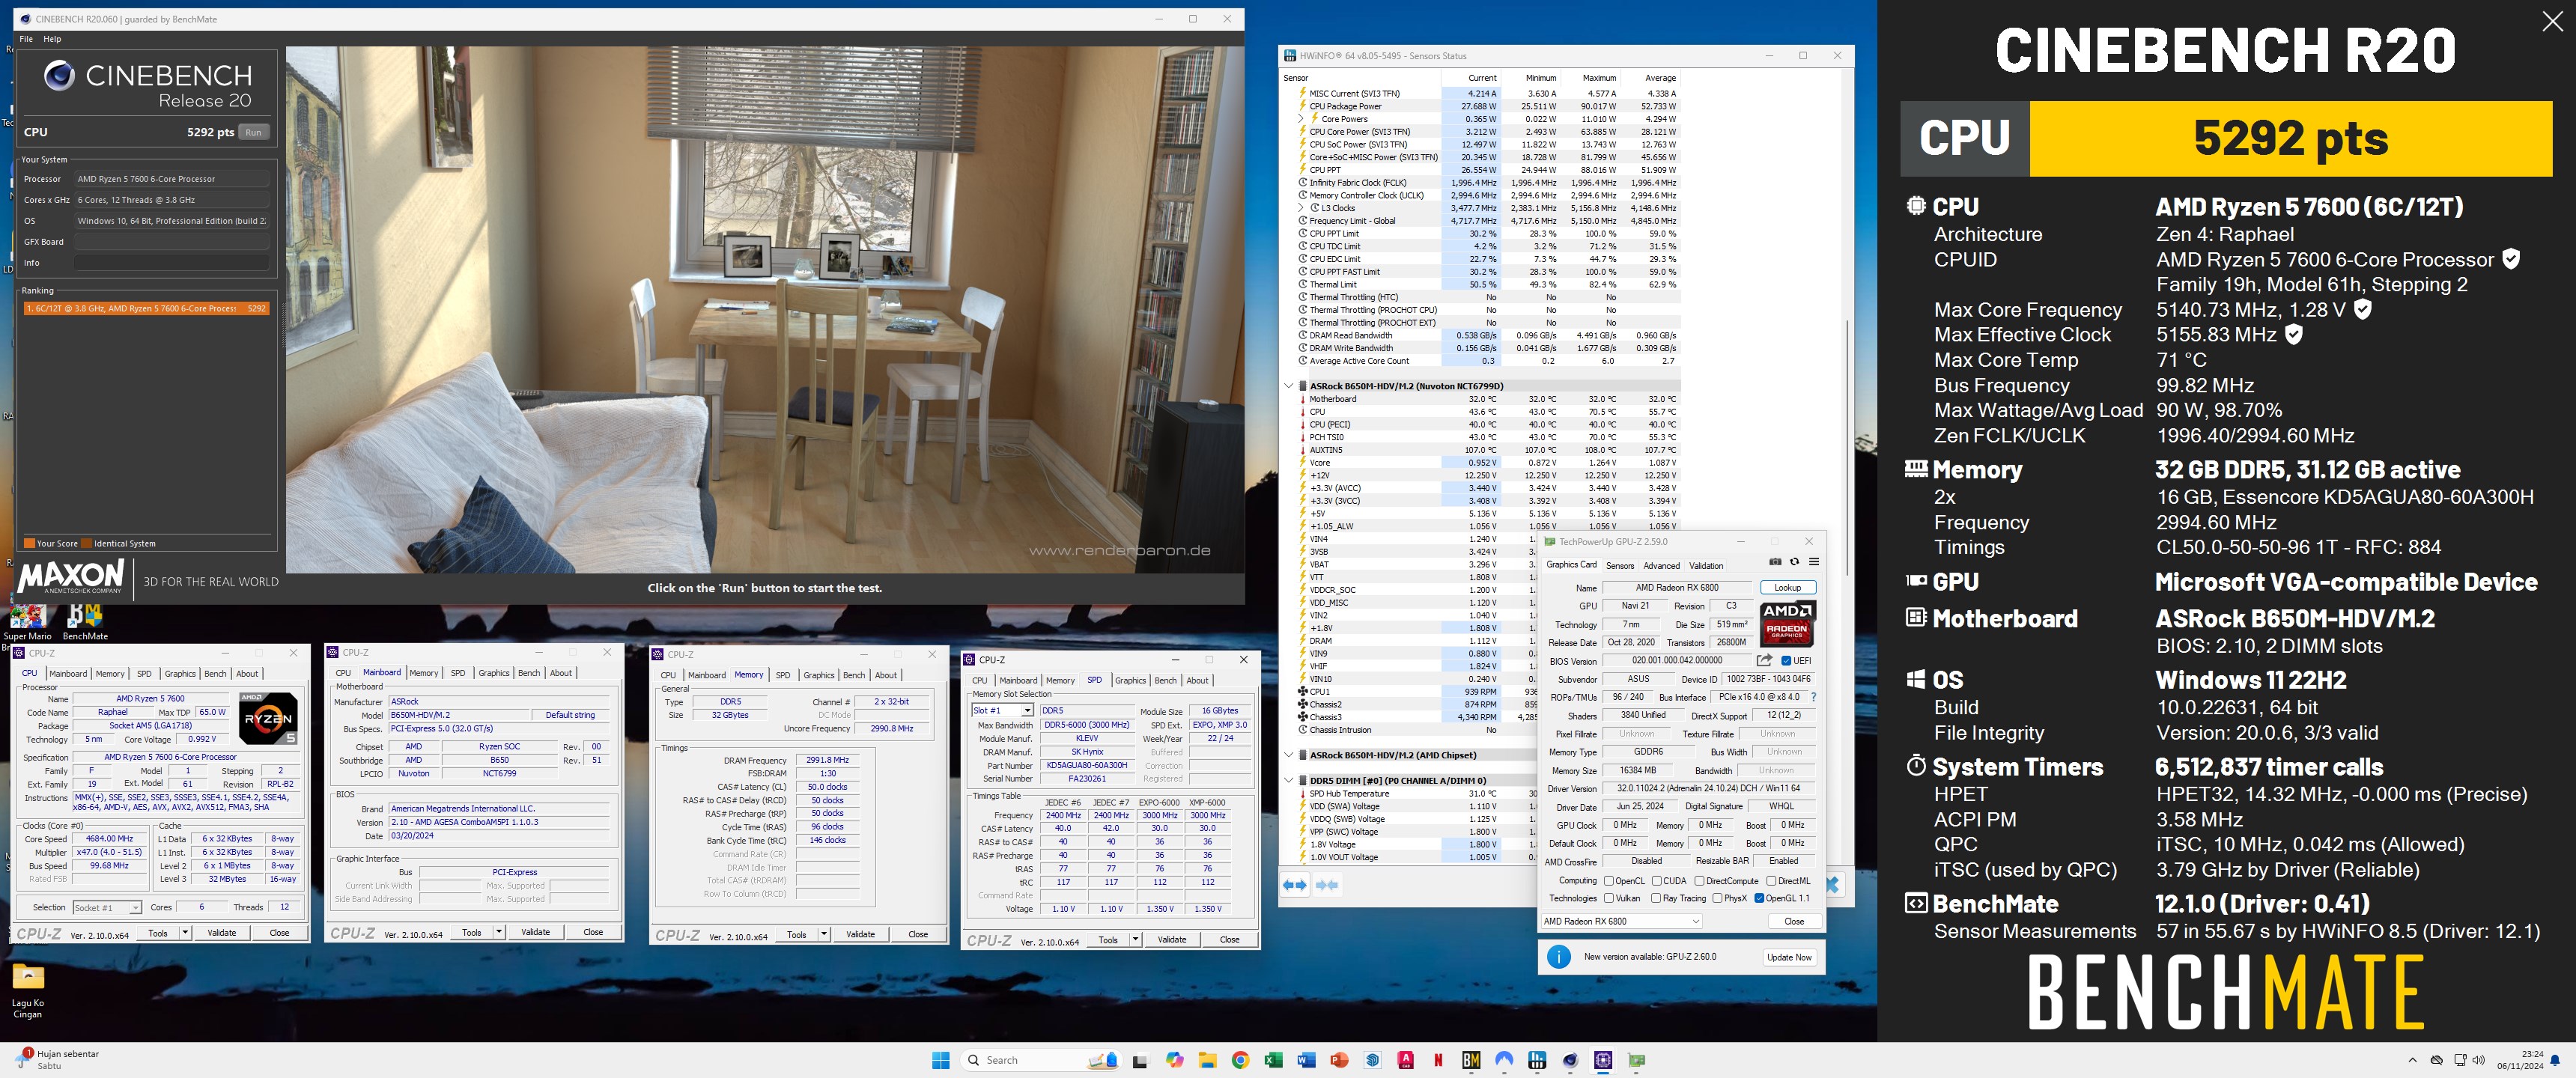Toggle the Vulkan checkbox
The image size is (2576, 1078).
click(x=1609, y=898)
